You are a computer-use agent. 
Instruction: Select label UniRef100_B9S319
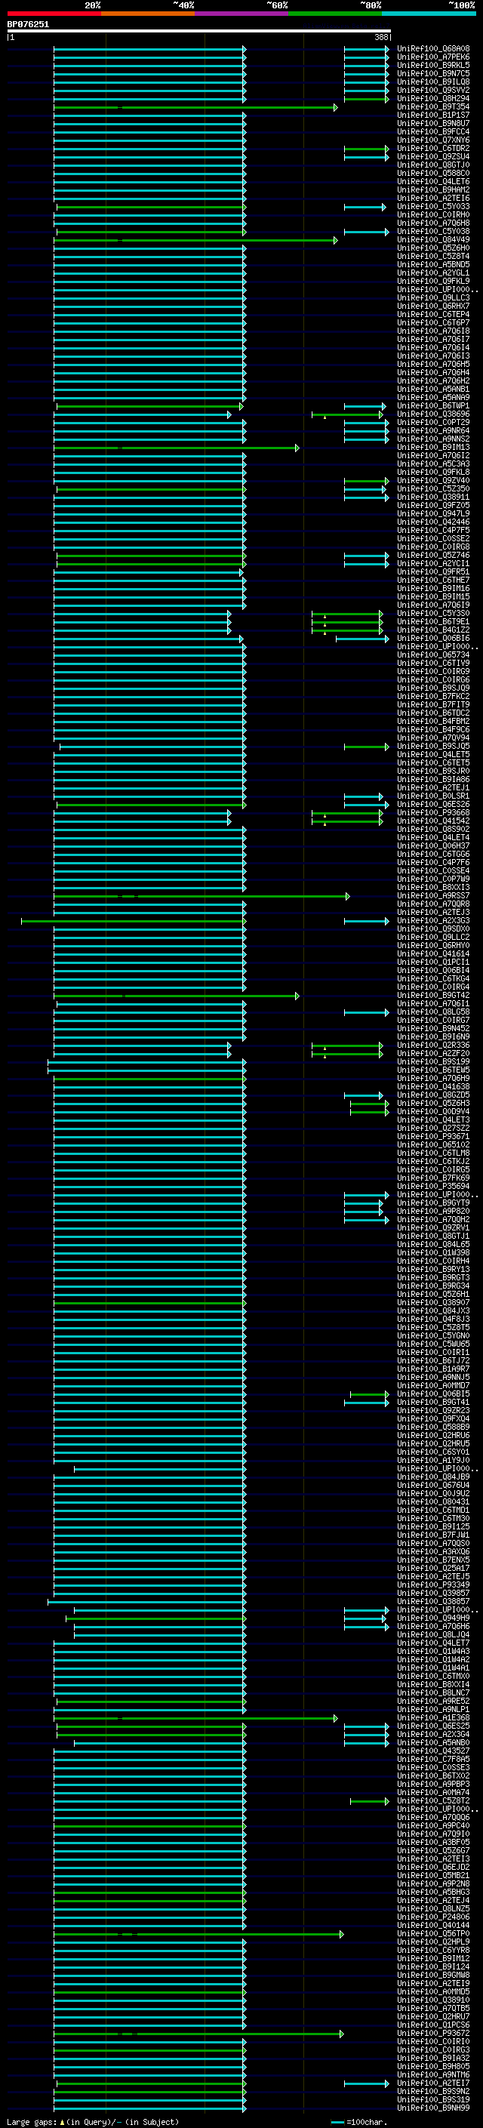(x=433, y=2099)
